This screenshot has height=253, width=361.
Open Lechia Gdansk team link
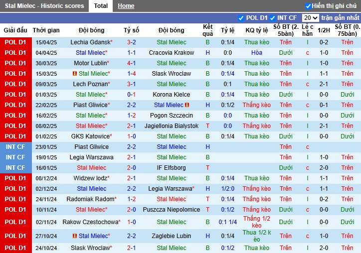point(91,42)
